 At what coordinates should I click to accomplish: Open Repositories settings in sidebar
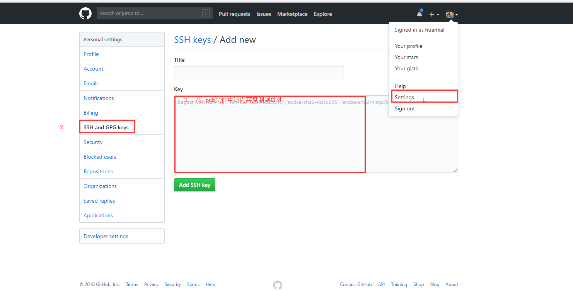(122, 171)
